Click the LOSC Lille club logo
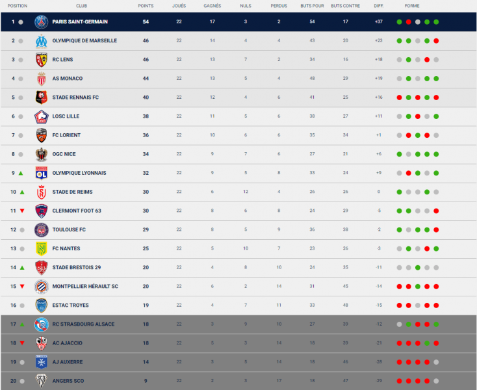 (x=42, y=116)
